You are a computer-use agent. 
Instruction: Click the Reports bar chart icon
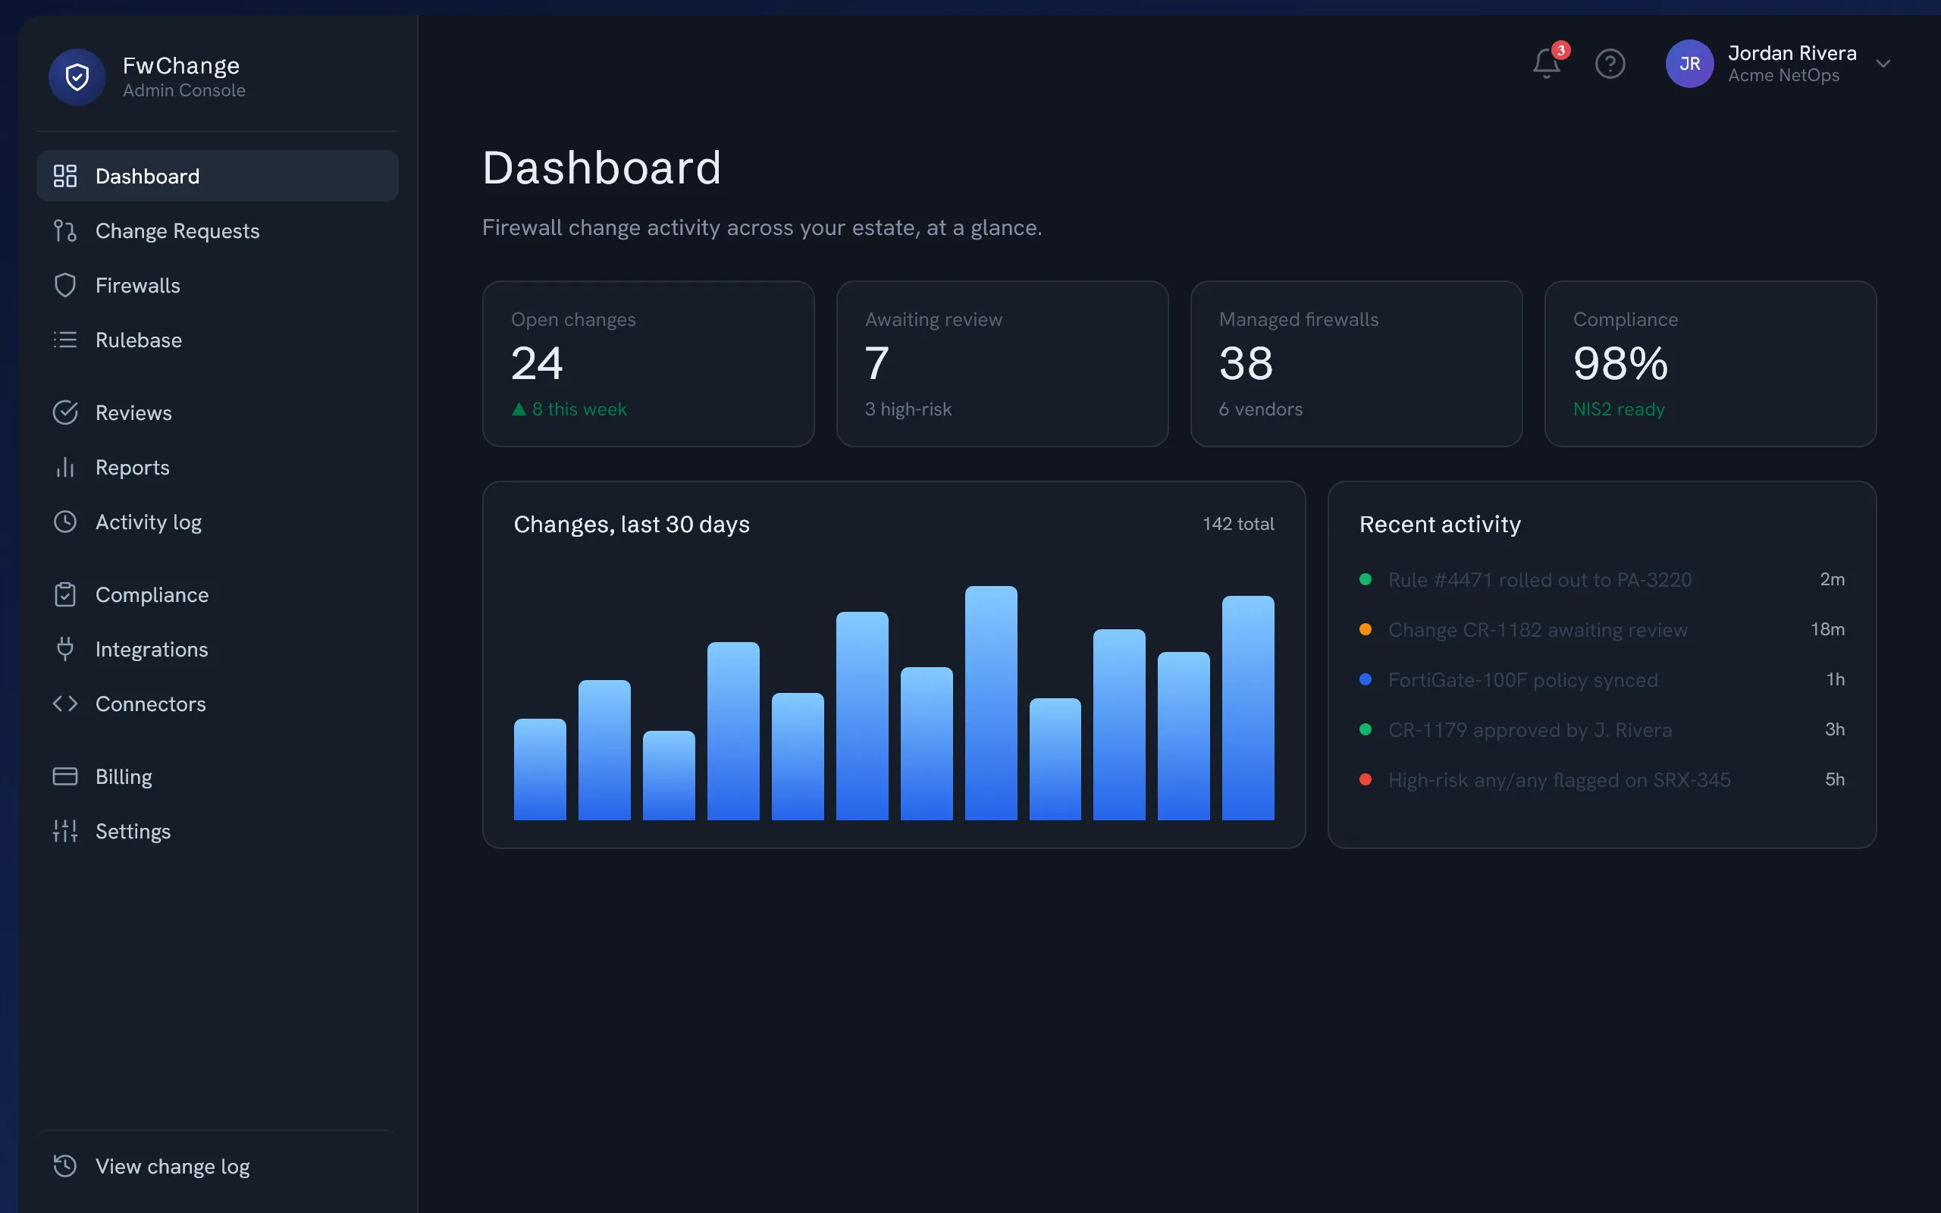click(x=65, y=467)
